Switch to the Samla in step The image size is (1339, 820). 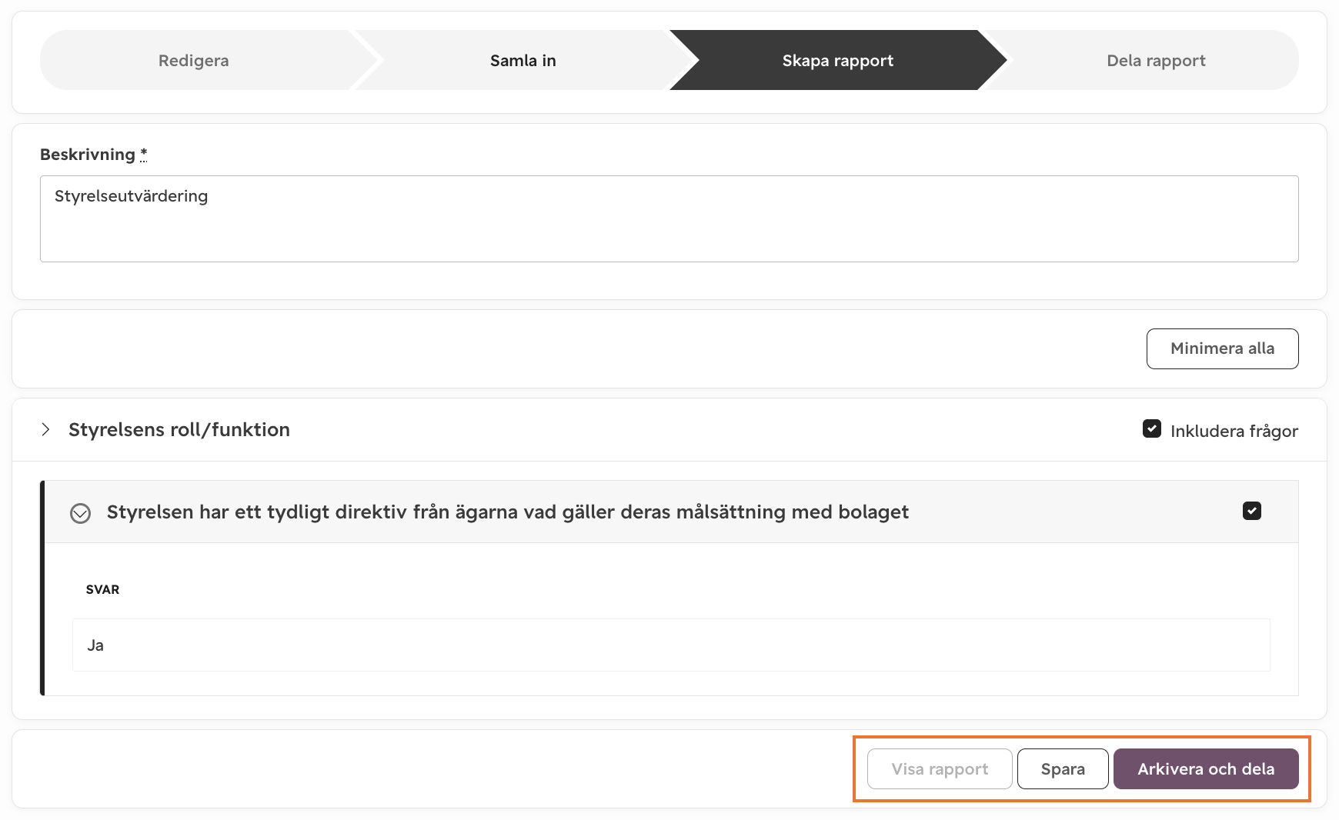[x=523, y=61]
